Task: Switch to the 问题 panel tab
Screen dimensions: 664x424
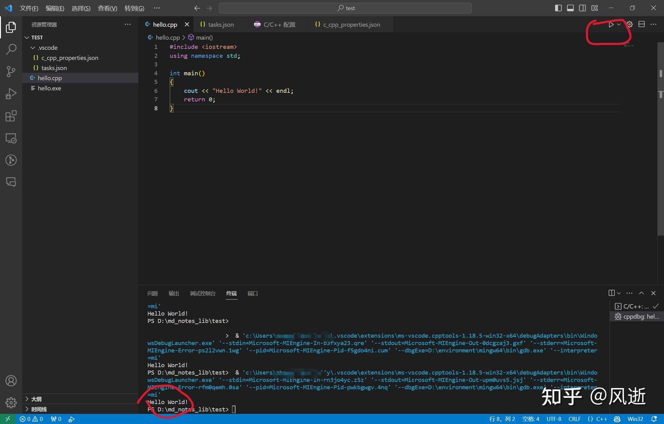Action: pyautogui.click(x=153, y=293)
